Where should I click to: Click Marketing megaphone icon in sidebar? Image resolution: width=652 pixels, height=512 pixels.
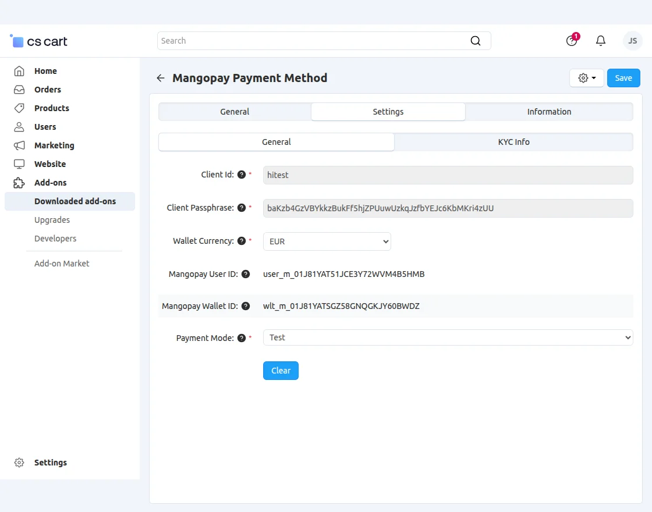[x=19, y=145]
